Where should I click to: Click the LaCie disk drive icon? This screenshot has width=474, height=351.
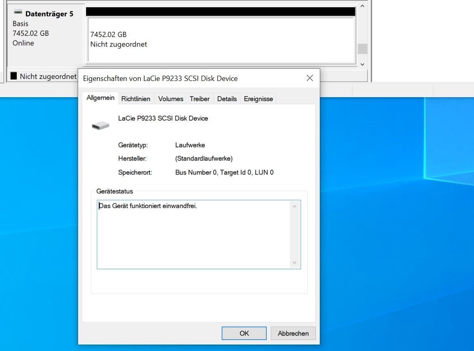coord(100,126)
